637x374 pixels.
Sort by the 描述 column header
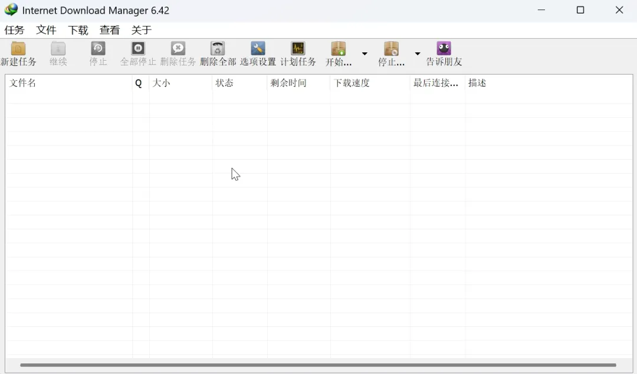click(x=549, y=83)
